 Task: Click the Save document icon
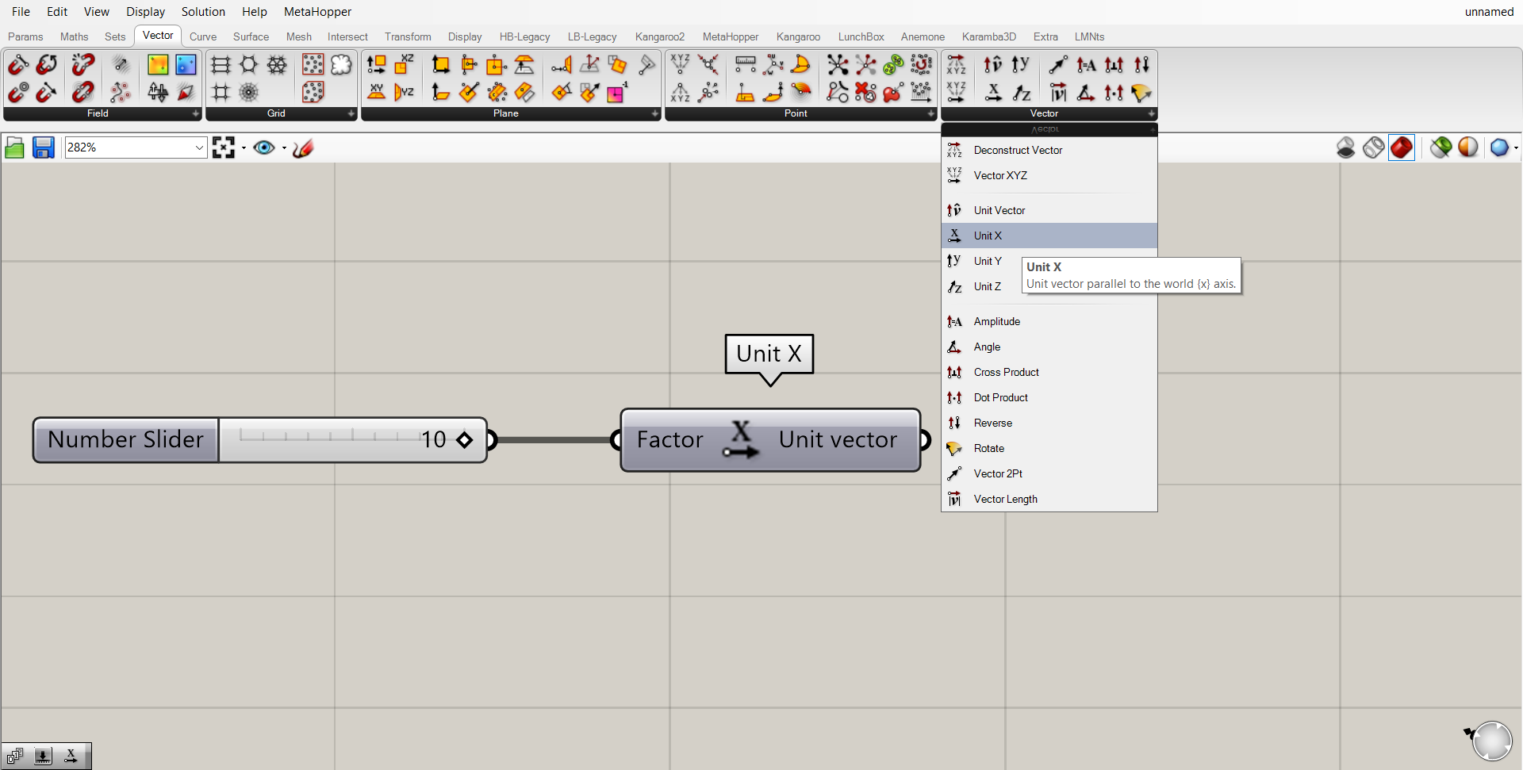(43, 147)
